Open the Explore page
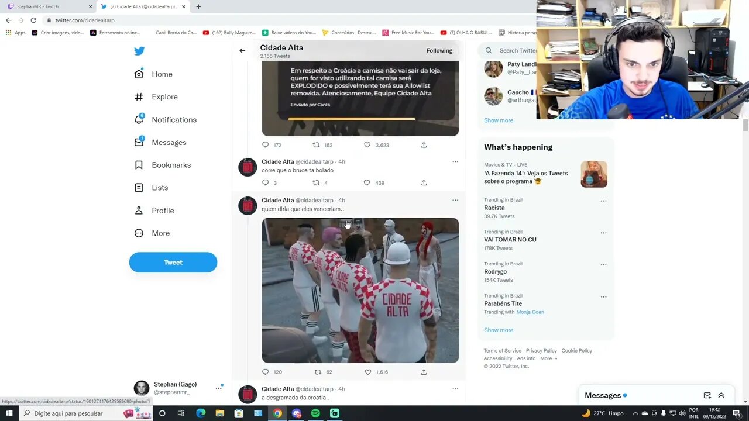 (156, 97)
